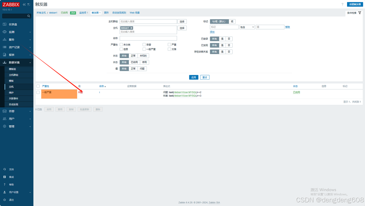This screenshot has height=206, width=365.
Task: Expand the 告警 sidebar menu
Action: tap(30, 111)
